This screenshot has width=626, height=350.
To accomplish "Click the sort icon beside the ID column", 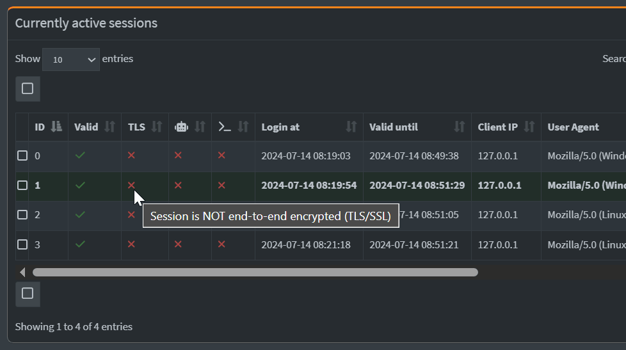I will 56,127.
